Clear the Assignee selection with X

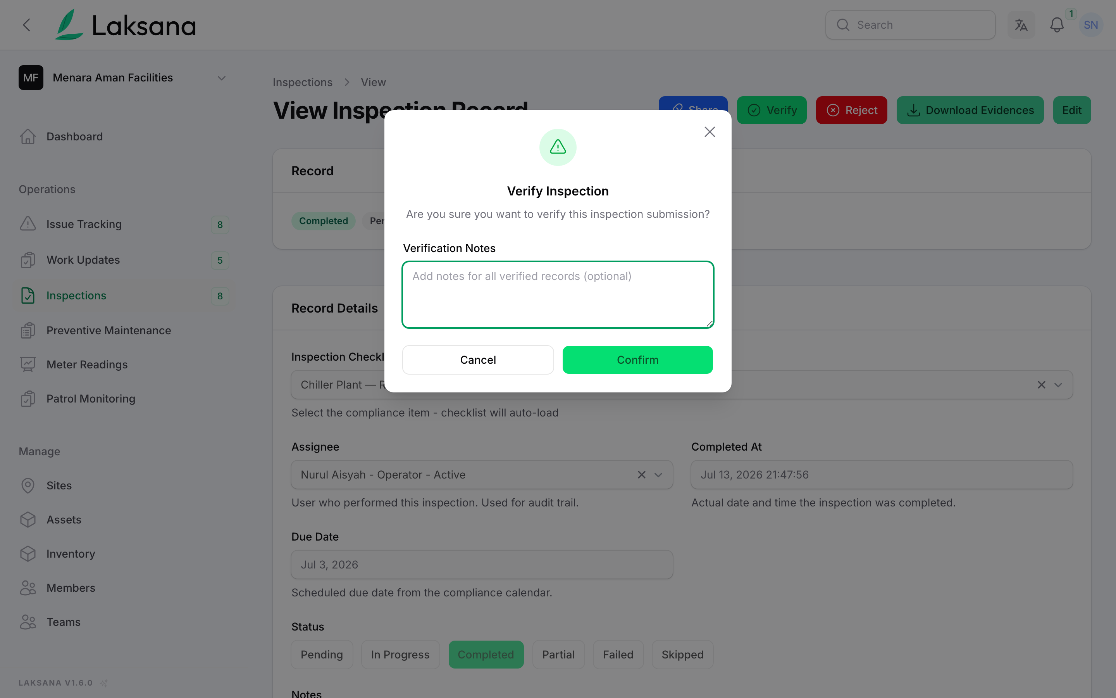tap(641, 475)
